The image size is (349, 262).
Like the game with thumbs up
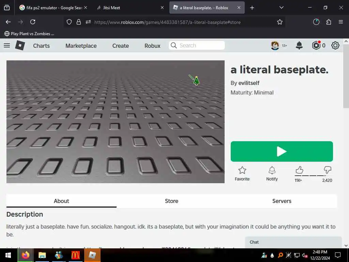tap(299, 170)
